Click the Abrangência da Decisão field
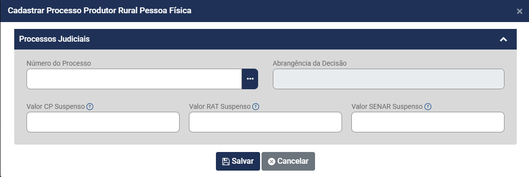The width and height of the screenshot is (529, 177). click(388, 79)
